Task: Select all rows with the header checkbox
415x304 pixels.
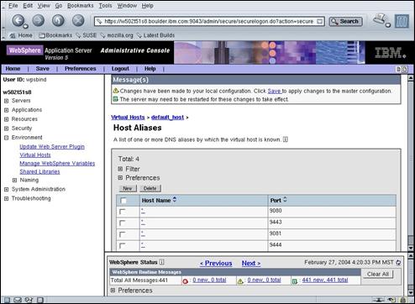Action: coord(123,201)
